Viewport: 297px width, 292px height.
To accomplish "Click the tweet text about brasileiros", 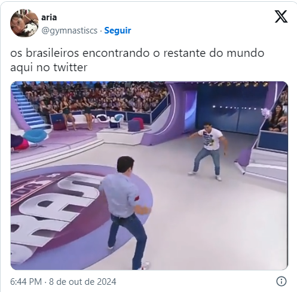I will click(x=137, y=60).
